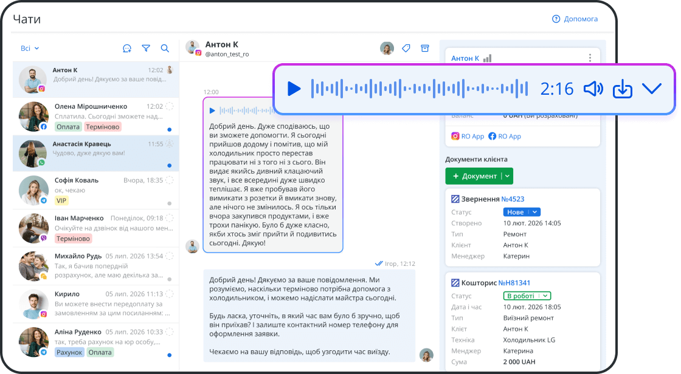Seek within the voice message waveform
This screenshot has height=374, width=681.
tap(420, 88)
